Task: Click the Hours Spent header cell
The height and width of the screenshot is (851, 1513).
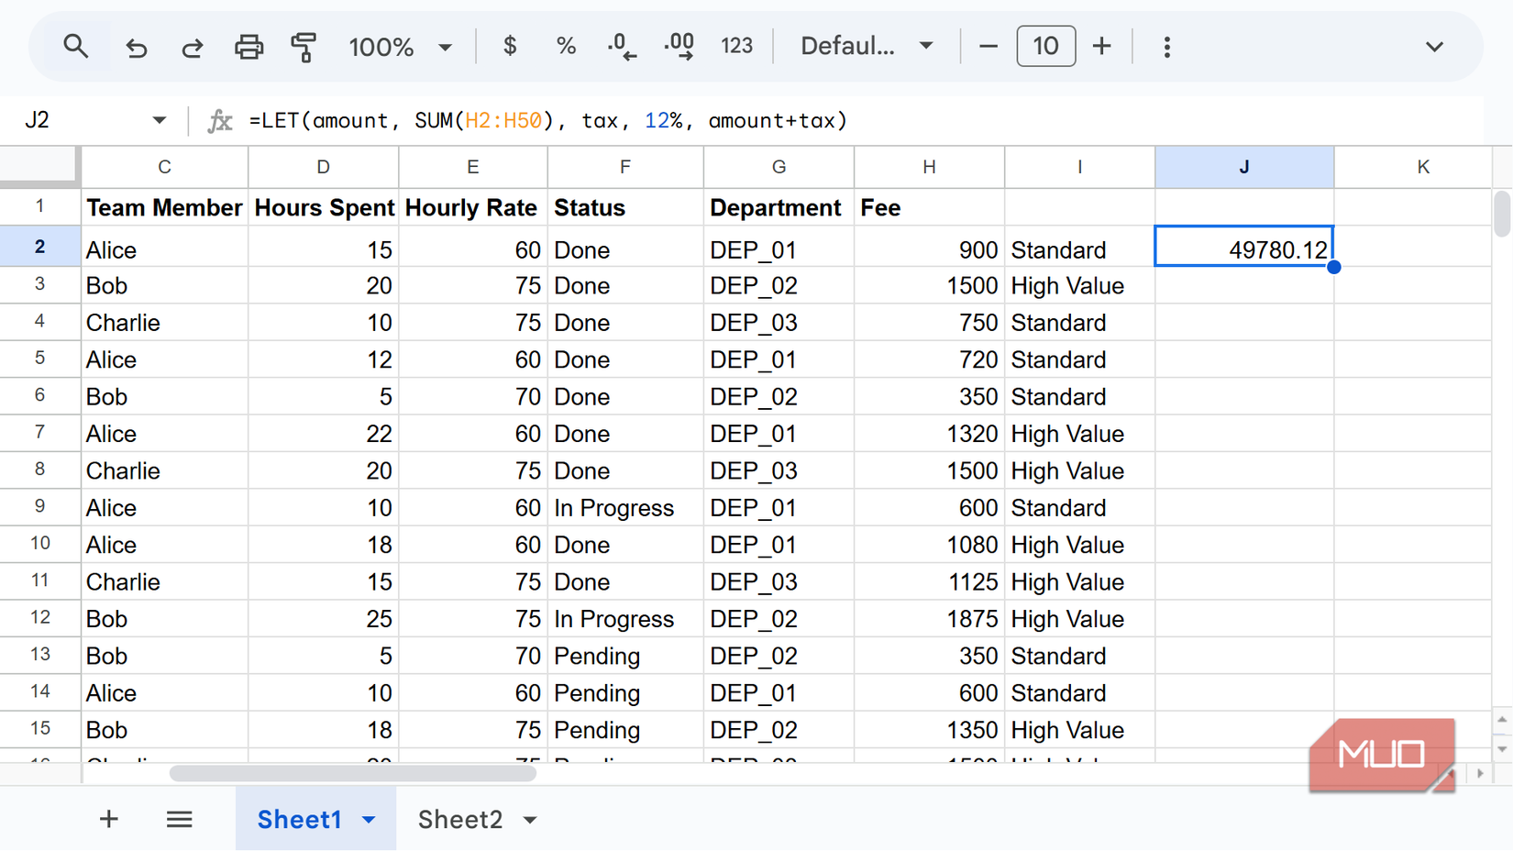Action: click(323, 208)
